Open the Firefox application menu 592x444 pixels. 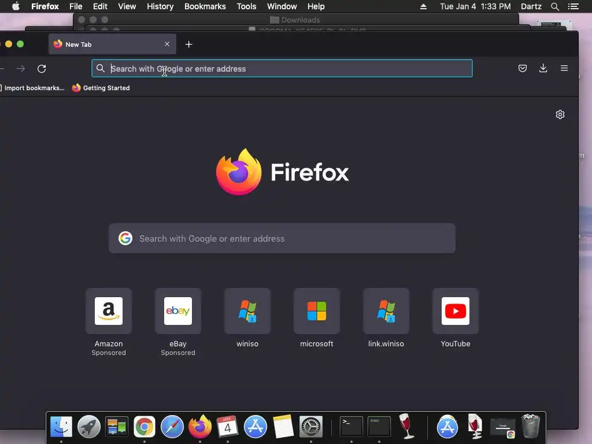45,6
